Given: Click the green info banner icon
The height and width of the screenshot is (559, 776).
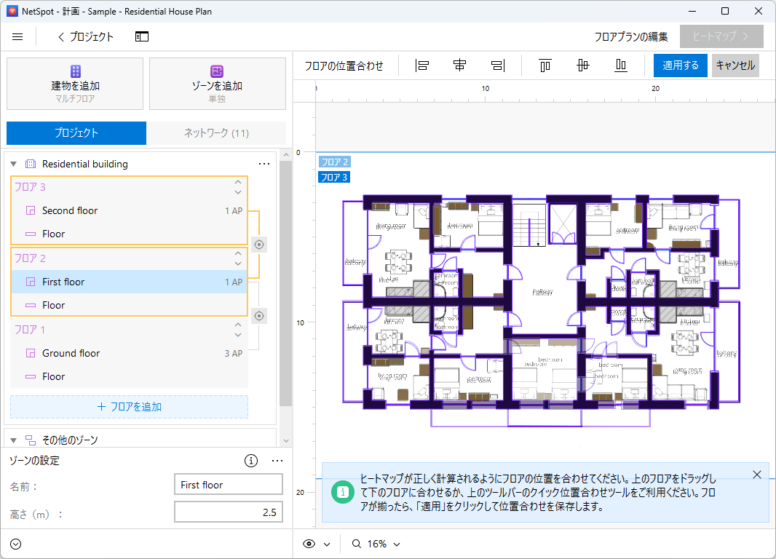Looking at the screenshot, I should coord(342,492).
